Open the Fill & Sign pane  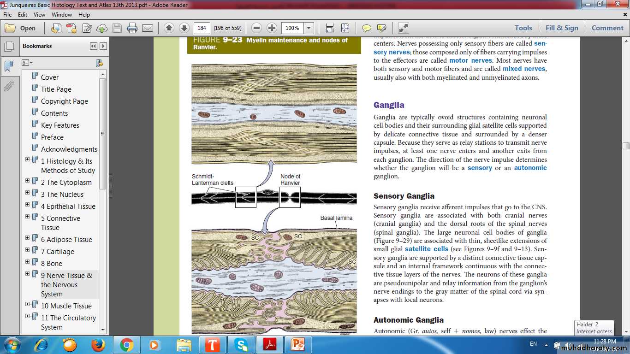point(562,28)
